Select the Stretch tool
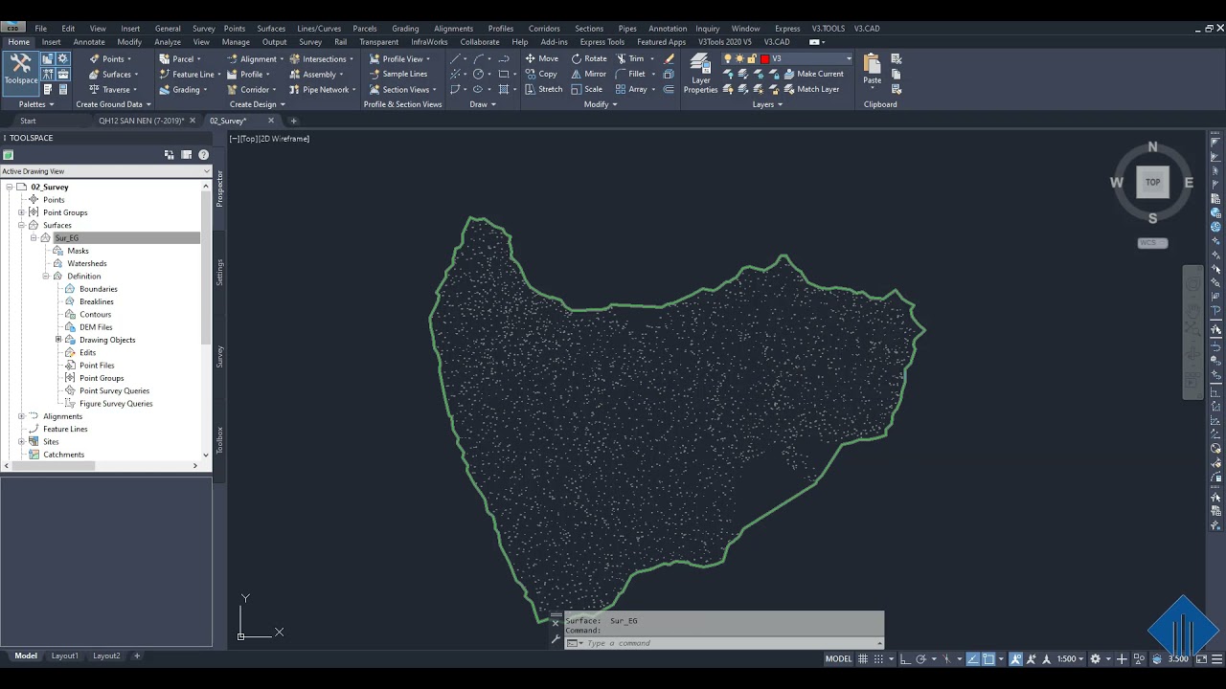The image size is (1226, 689). [x=543, y=89]
